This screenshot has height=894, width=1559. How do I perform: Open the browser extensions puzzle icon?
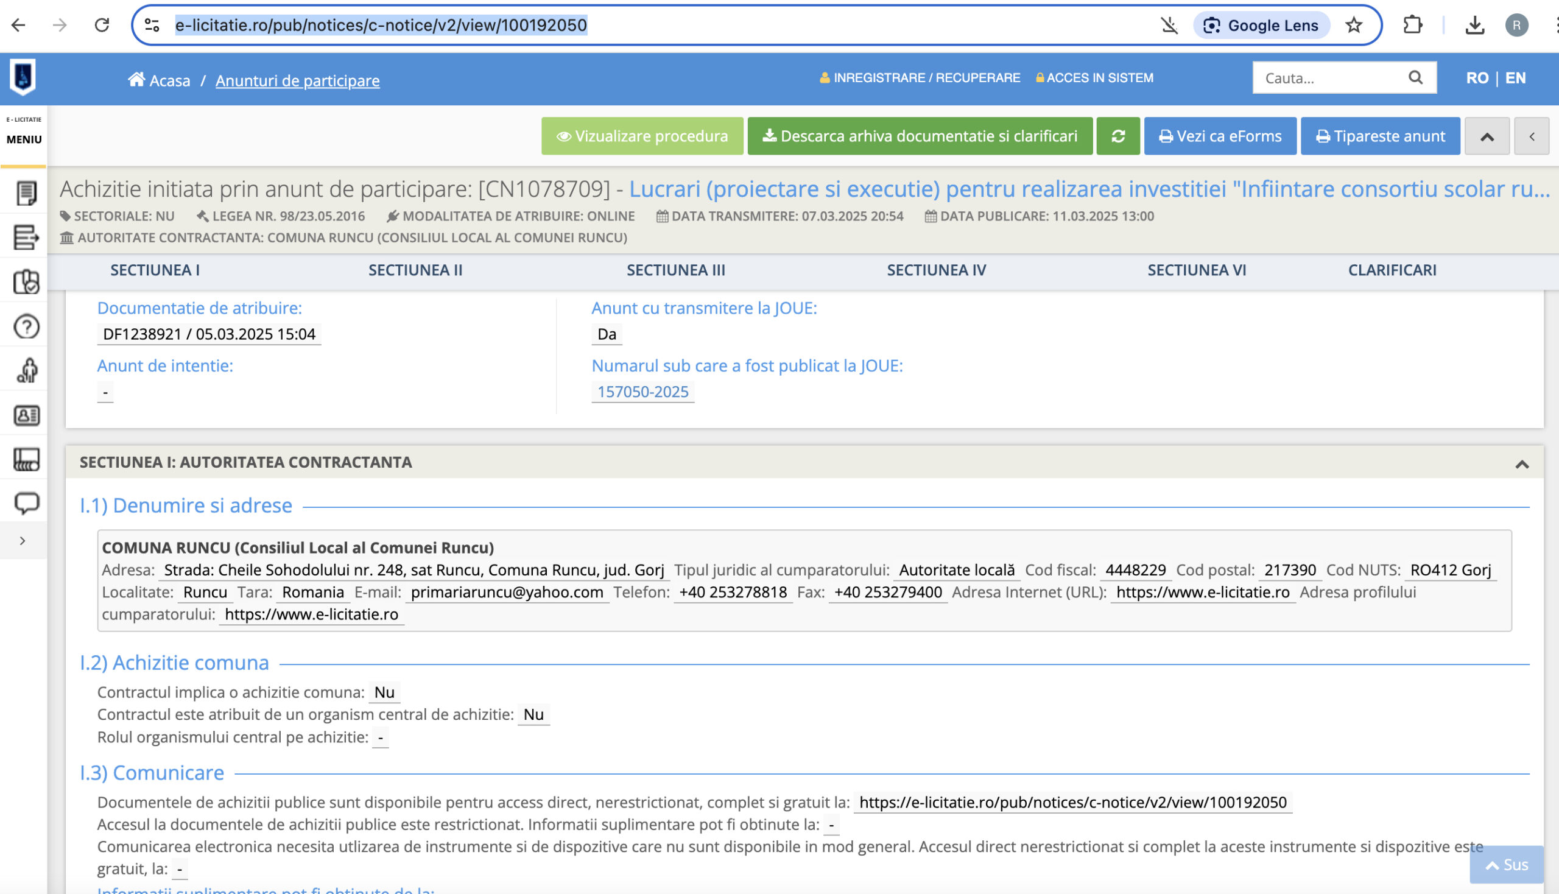1412,25
